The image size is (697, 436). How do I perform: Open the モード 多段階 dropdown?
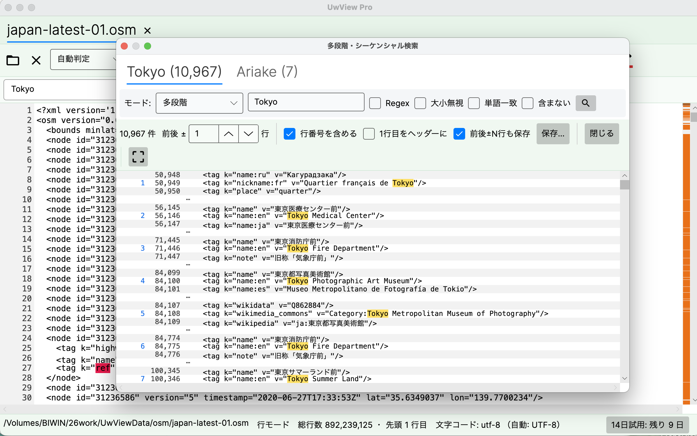199,103
